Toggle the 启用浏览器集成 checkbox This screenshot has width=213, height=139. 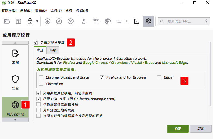[36, 42]
